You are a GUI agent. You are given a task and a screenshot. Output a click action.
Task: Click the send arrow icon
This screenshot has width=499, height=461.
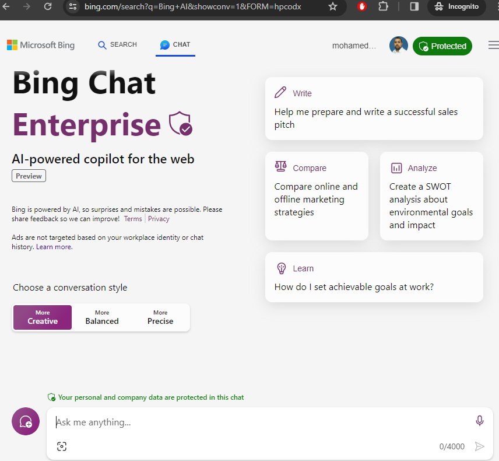pyautogui.click(x=479, y=446)
